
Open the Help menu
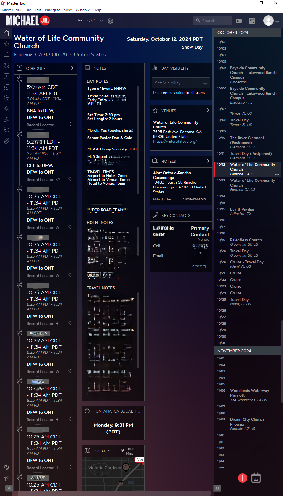97,10
